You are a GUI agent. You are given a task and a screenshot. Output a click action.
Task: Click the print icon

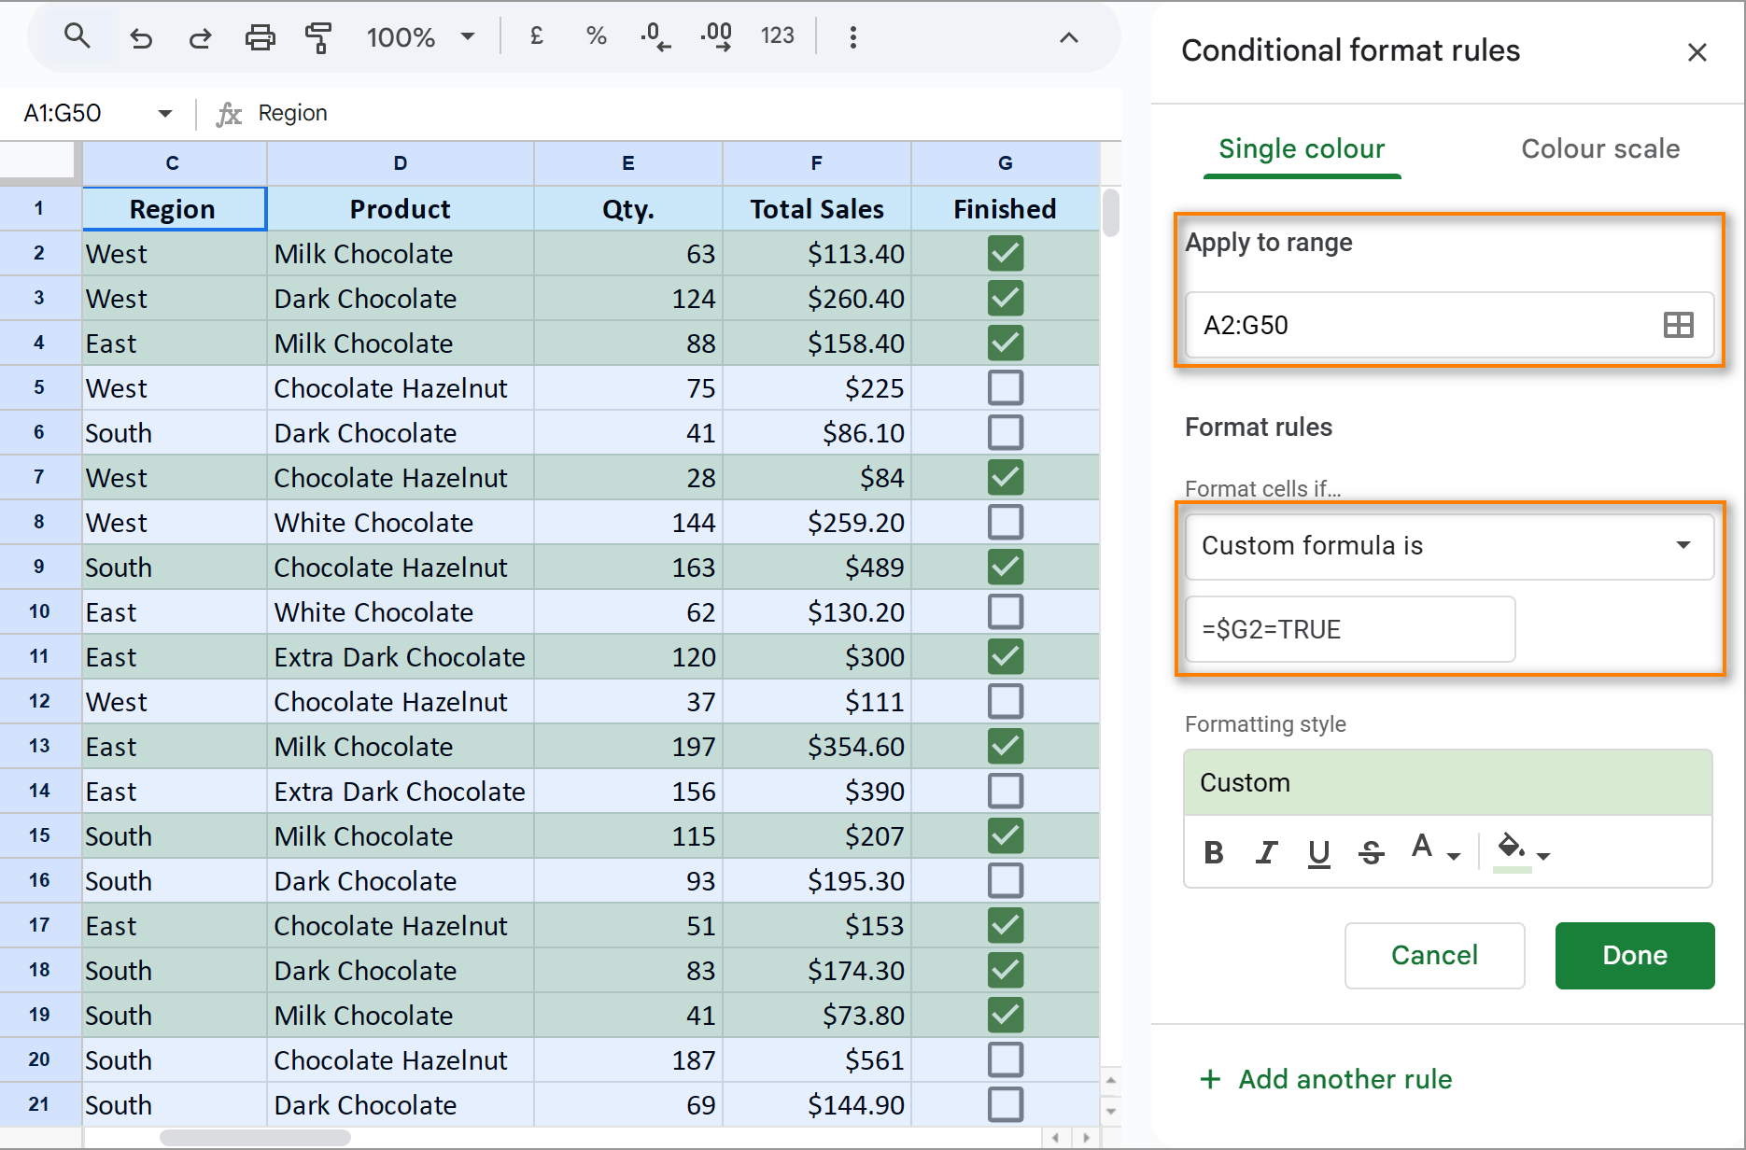pyautogui.click(x=260, y=37)
